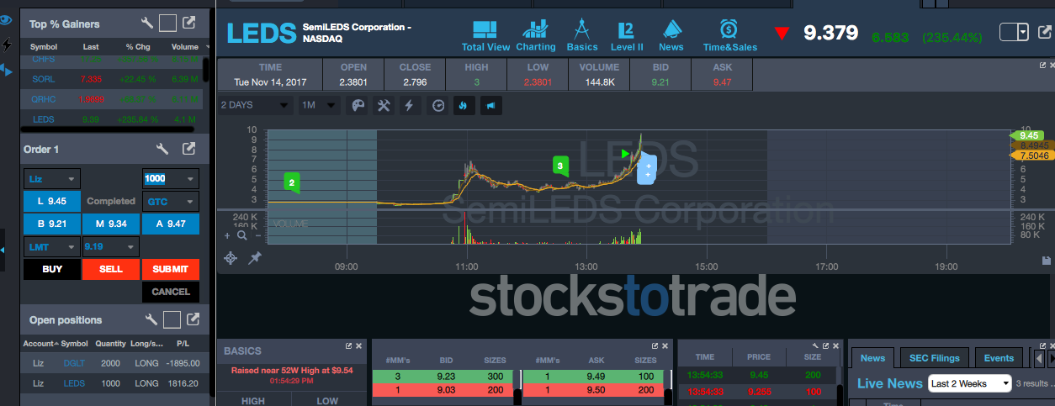Open Time&Sales module

(729, 35)
